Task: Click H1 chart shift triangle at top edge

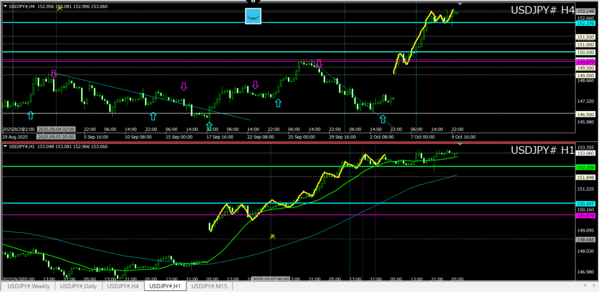Action: click(x=460, y=144)
